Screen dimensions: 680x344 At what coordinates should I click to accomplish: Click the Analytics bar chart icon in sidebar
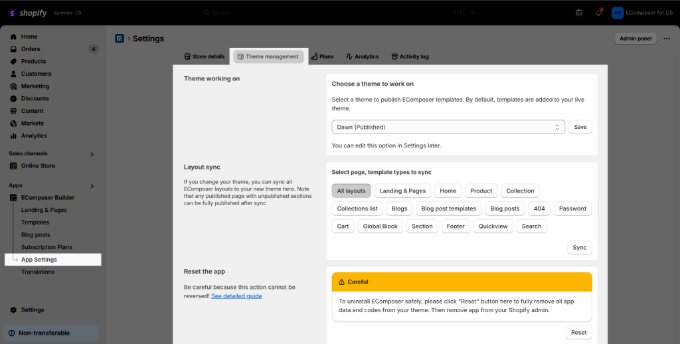pos(13,135)
